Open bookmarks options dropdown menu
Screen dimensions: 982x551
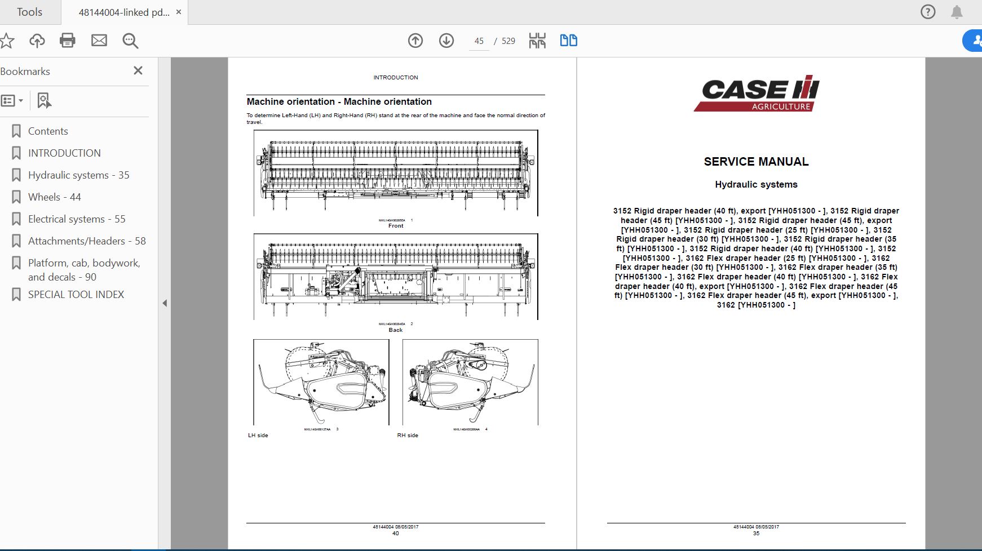pyautogui.click(x=12, y=101)
